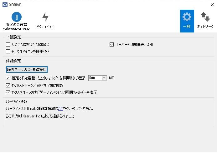Increase folder size limit with up arrow
This screenshot has width=217, height=153.
104,77
